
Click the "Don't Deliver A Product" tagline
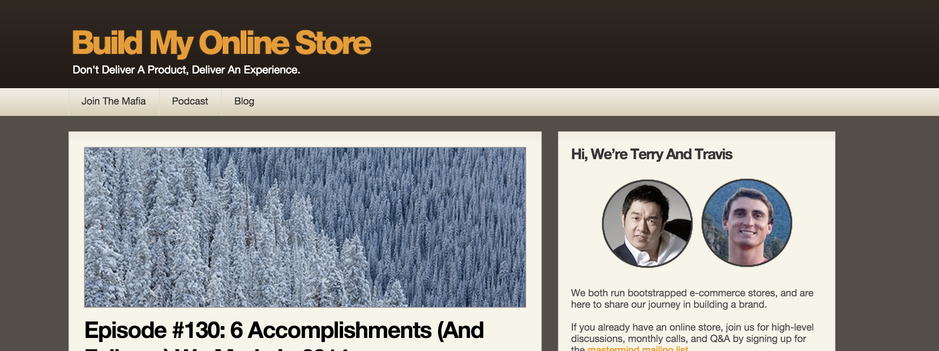click(x=186, y=70)
